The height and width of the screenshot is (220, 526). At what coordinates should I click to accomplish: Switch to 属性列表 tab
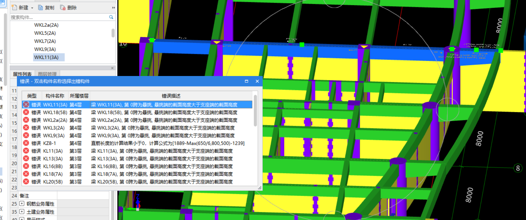click(x=22, y=74)
